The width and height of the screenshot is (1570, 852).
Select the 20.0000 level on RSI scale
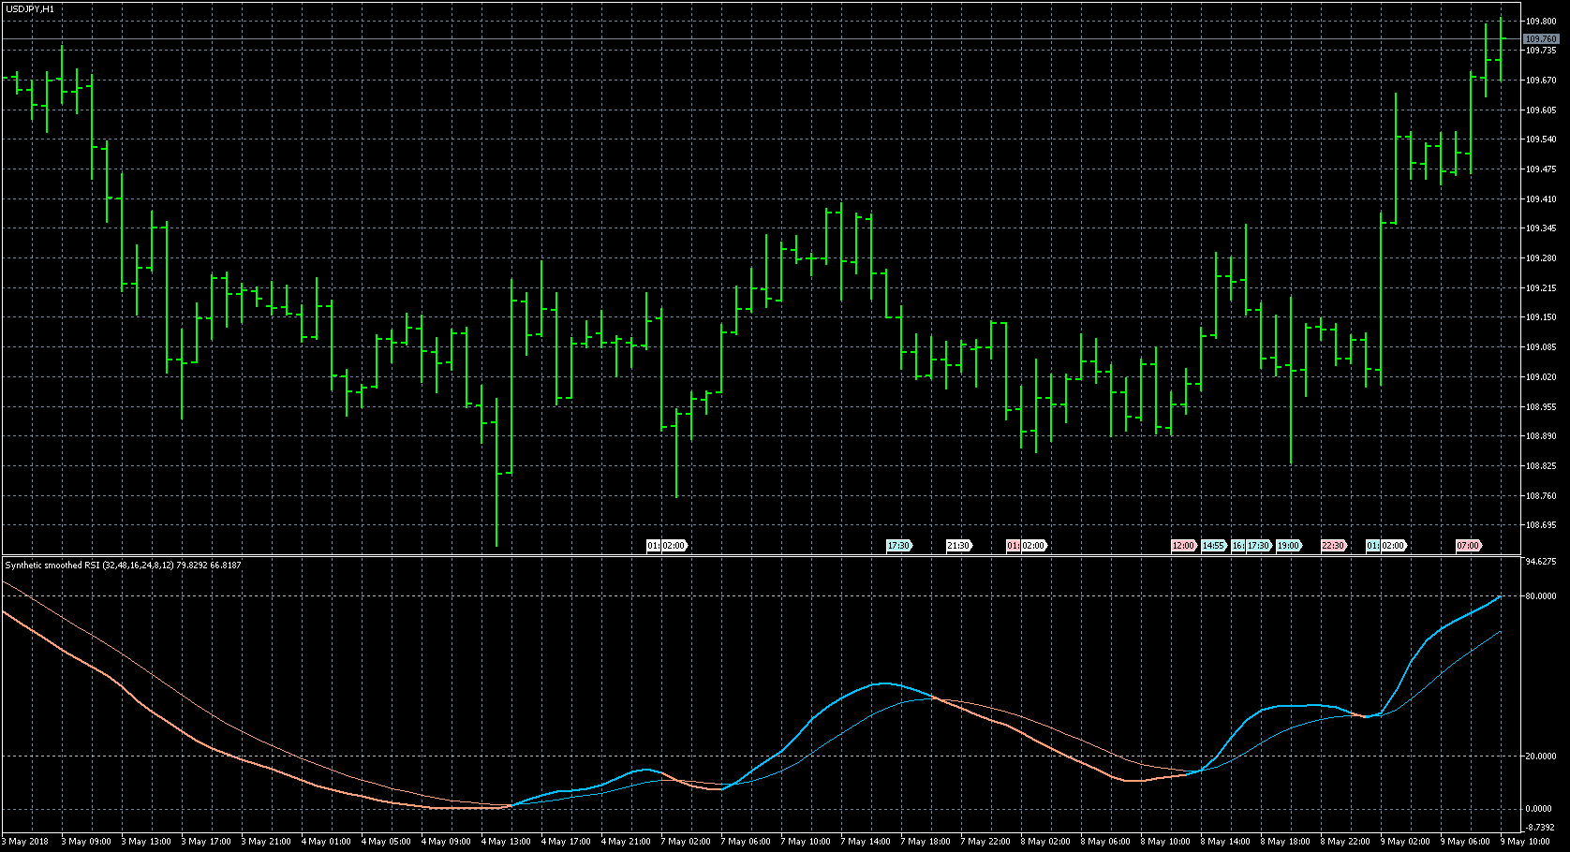pos(1541,757)
